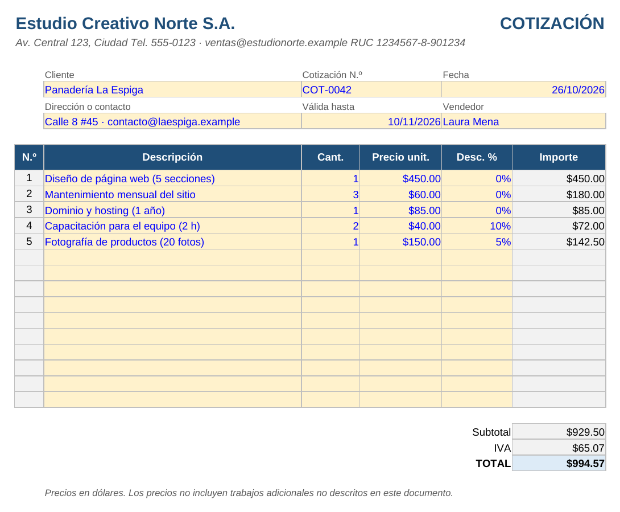Click the TOTAL value '$994.57'
The image size is (620, 512).
(x=559, y=463)
